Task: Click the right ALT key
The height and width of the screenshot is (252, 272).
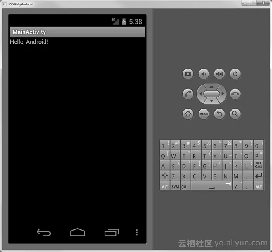Action: tap(258, 185)
